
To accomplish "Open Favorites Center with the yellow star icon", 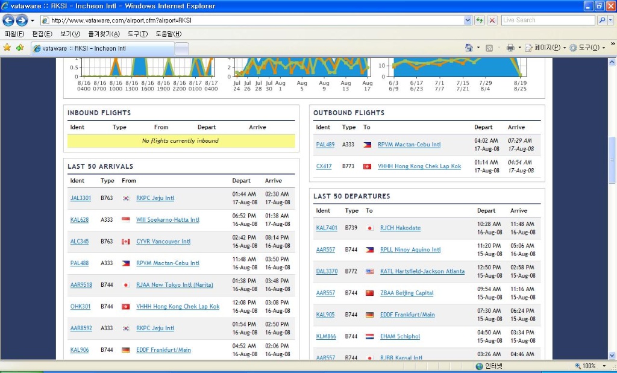I will (x=7, y=48).
